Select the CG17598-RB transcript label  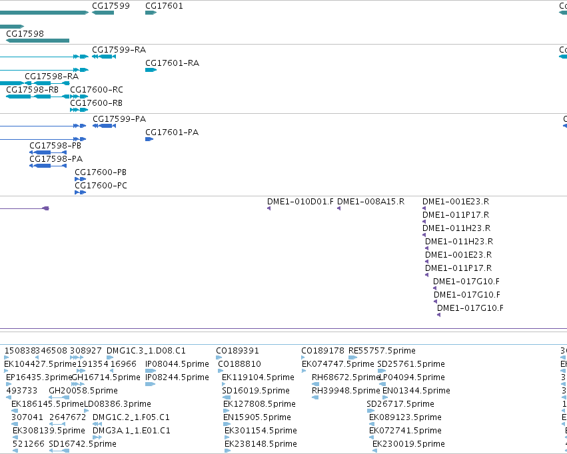[32, 90]
